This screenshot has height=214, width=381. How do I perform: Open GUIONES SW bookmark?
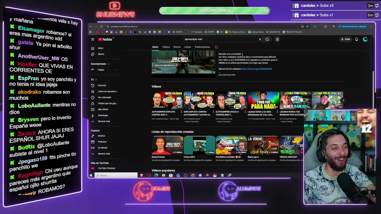click(273, 32)
